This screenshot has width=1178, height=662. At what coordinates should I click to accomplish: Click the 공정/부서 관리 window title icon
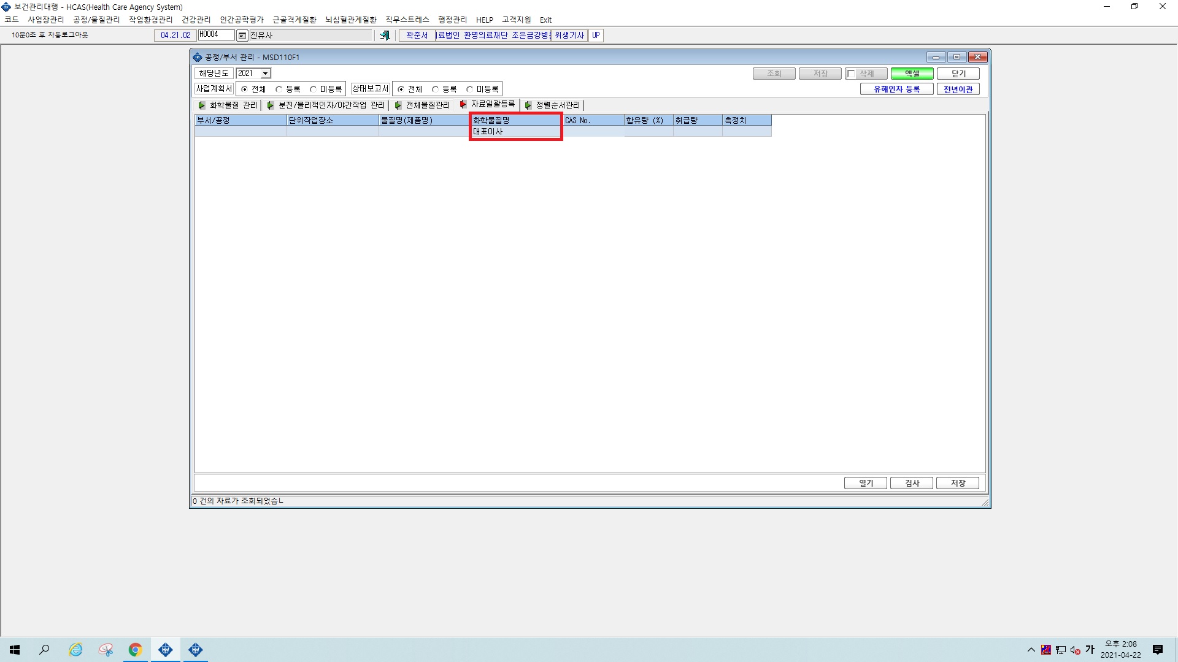[198, 57]
